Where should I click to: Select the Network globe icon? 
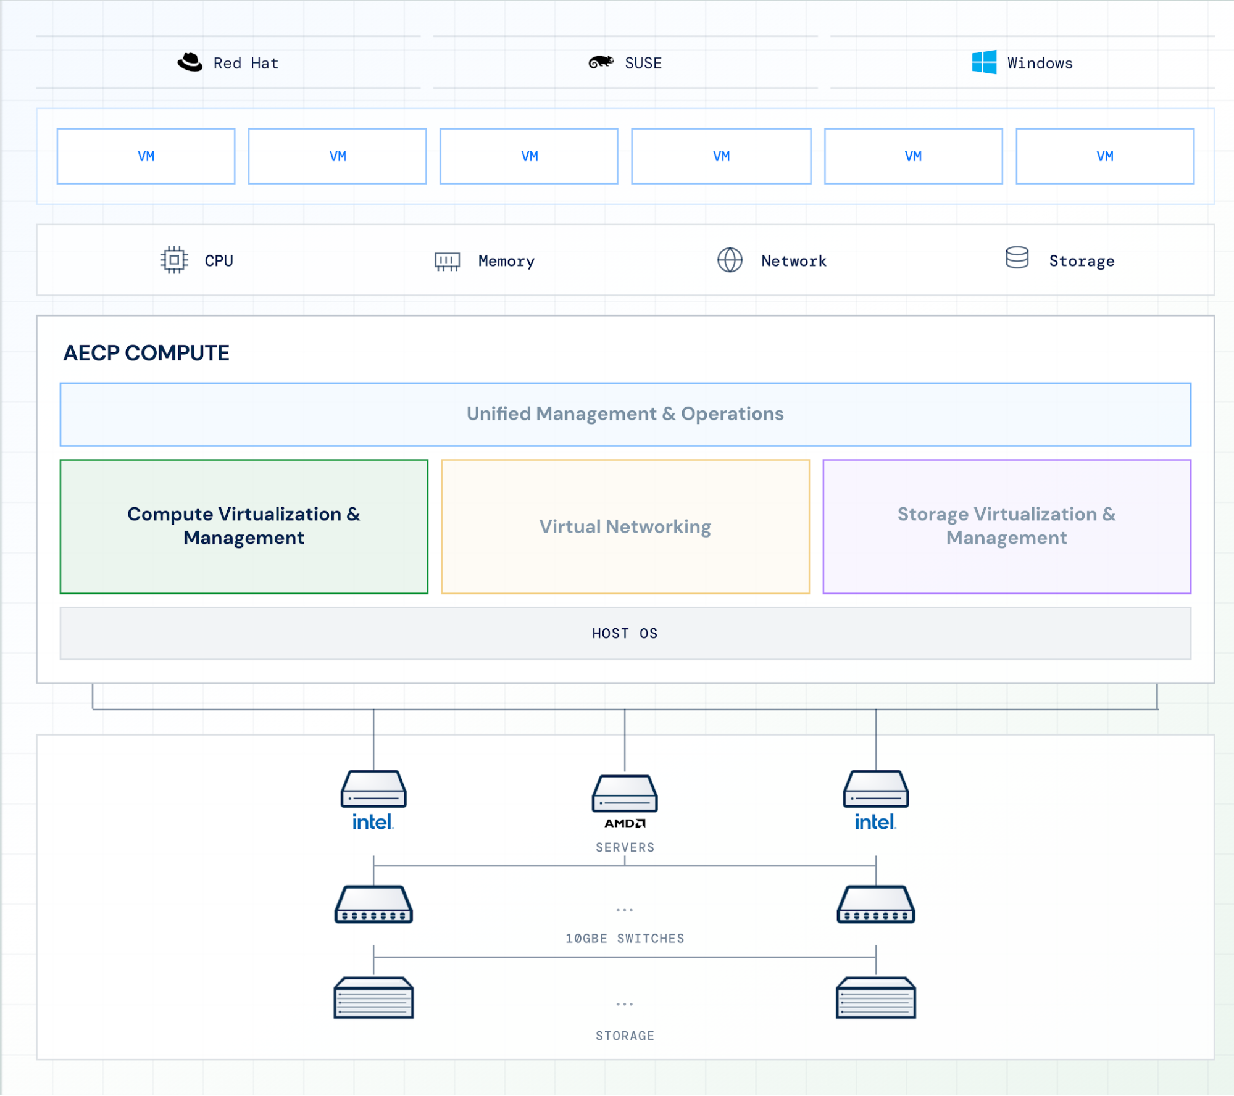[730, 260]
